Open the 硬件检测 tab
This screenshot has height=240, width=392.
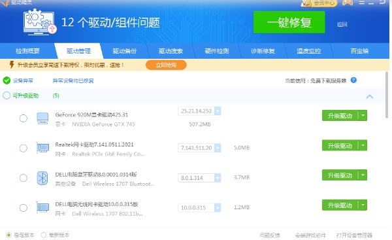(x=217, y=51)
